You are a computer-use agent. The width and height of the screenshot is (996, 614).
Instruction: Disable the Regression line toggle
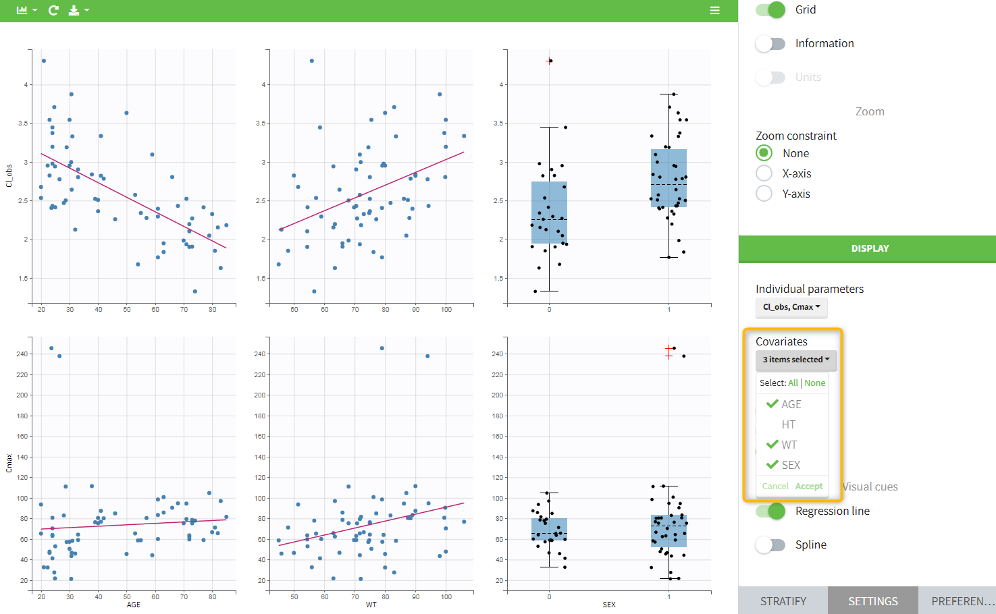[x=770, y=511]
